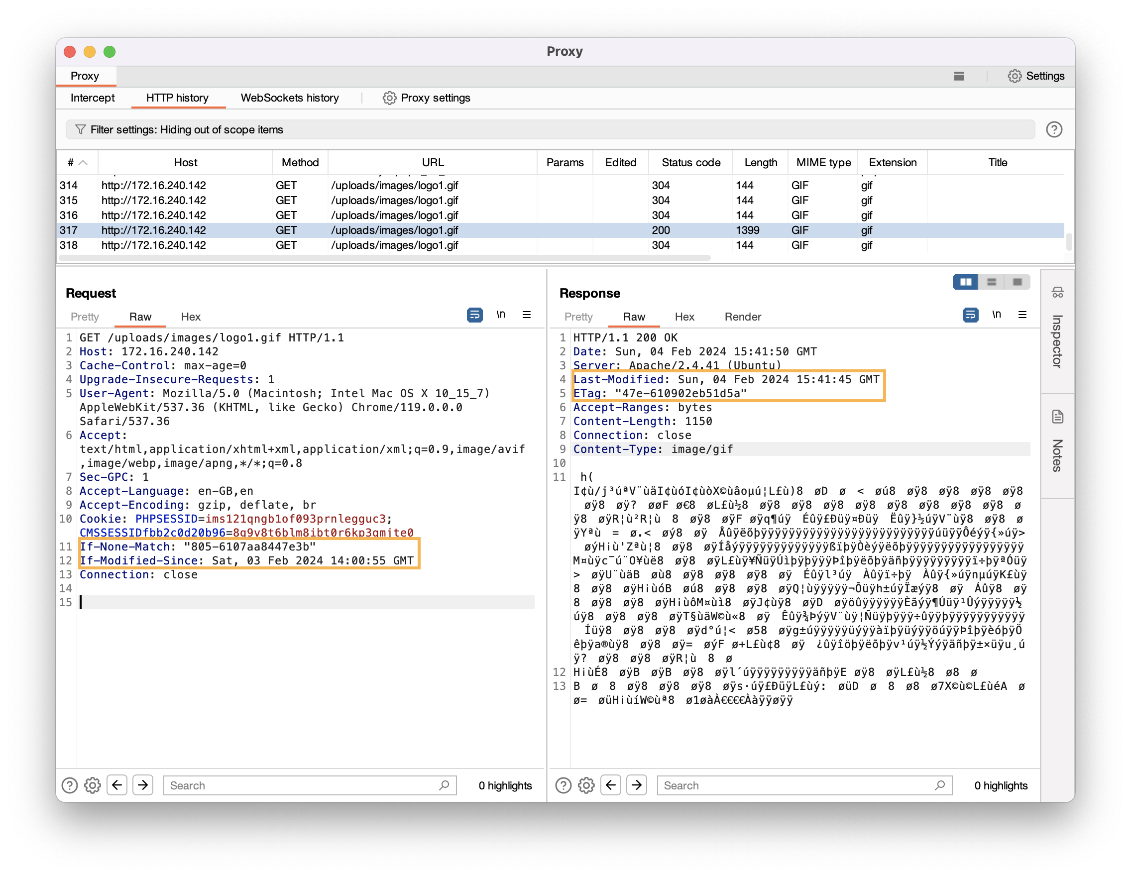Open the Settings gear in top bar

1036,76
